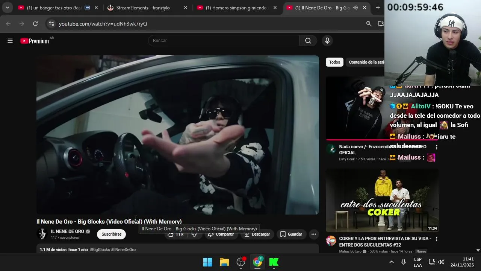Open clock and date 11:41 24/11/2025

[462, 262]
